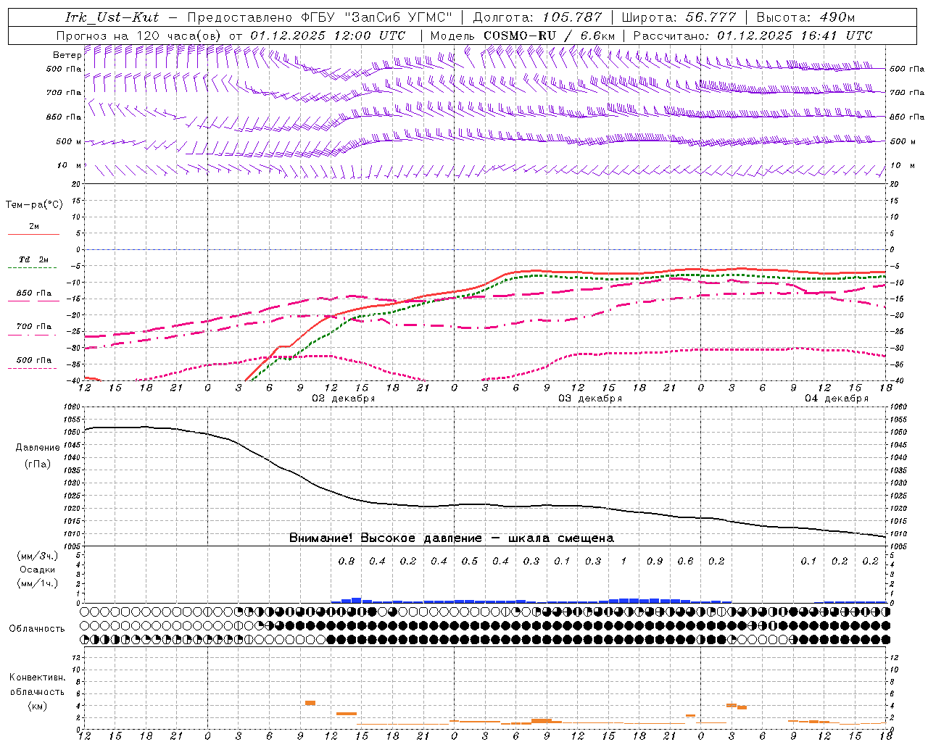Click the Долгота: 105.787 value
This screenshot has width=928, height=742.
click(x=537, y=17)
